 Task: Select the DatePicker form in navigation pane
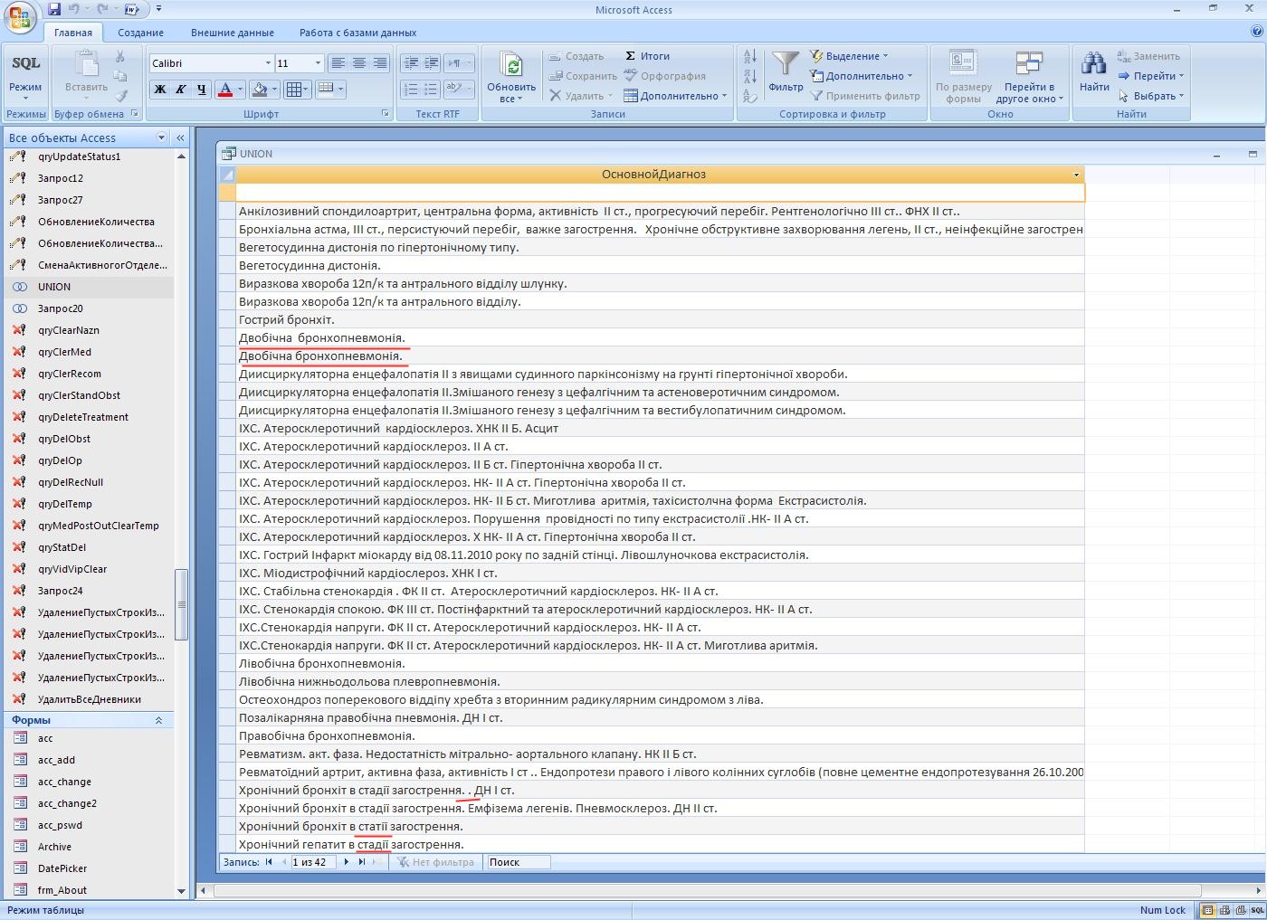89,868
